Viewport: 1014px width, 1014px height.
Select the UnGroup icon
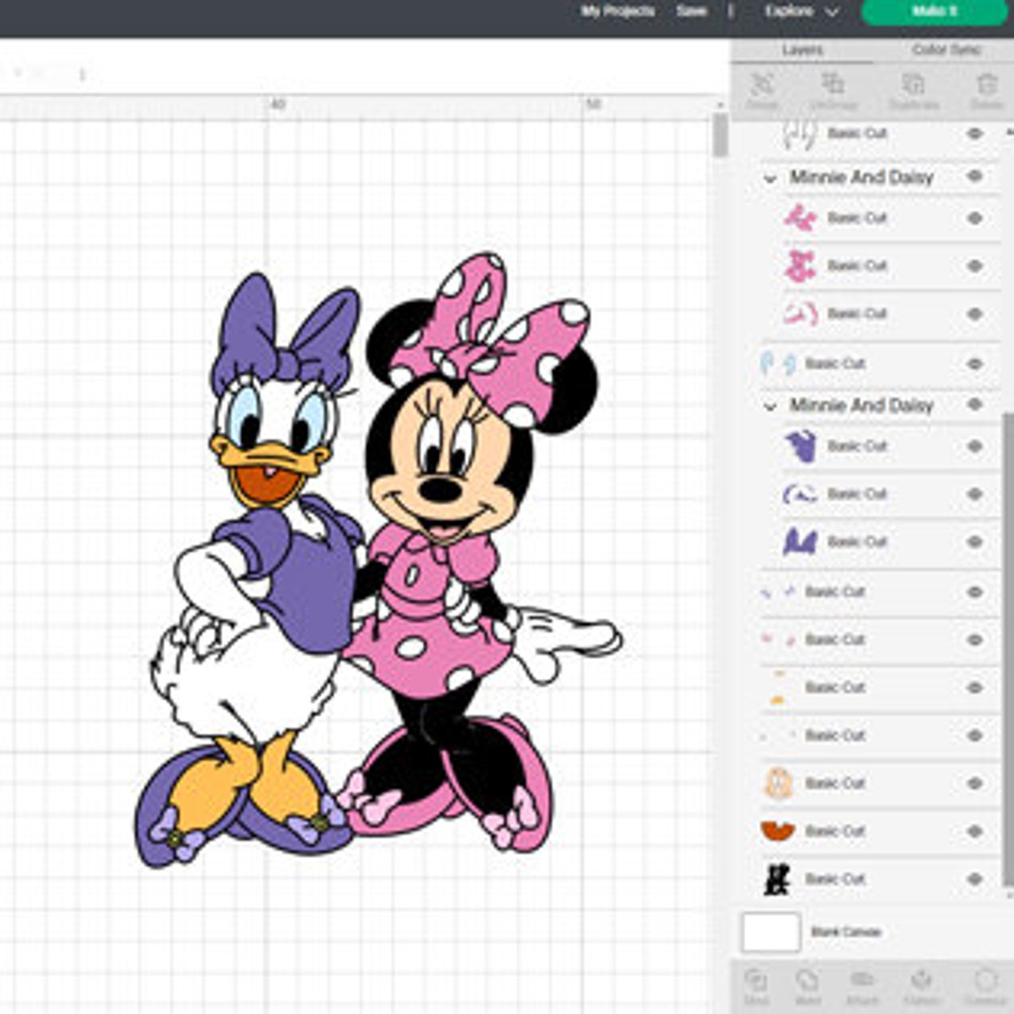coord(834,89)
